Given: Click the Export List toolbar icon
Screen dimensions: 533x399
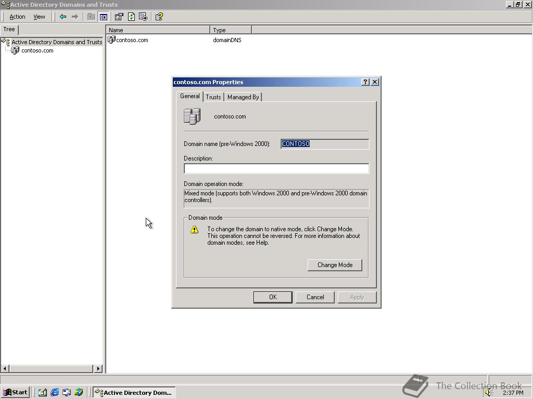Looking at the screenshot, I should tap(143, 17).
